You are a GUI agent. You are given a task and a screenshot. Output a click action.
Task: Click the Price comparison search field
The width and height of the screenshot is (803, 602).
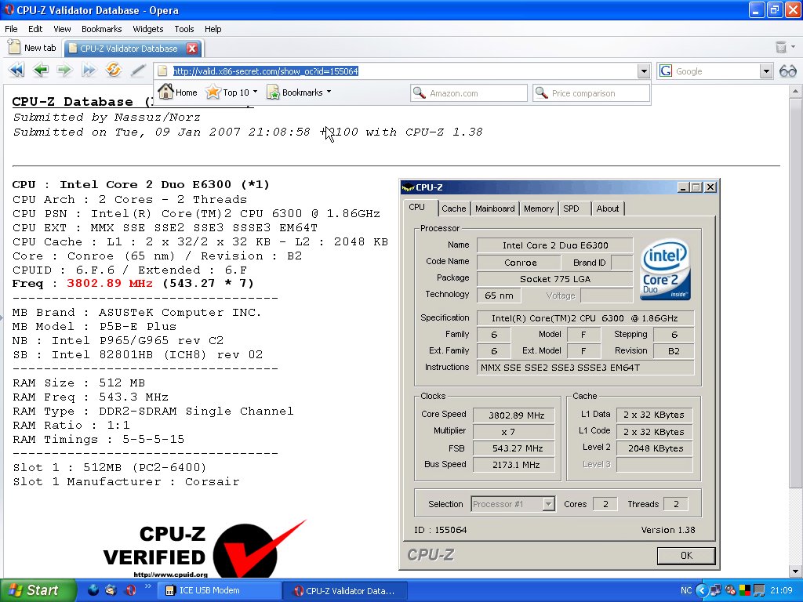click(x=591, y=93)
